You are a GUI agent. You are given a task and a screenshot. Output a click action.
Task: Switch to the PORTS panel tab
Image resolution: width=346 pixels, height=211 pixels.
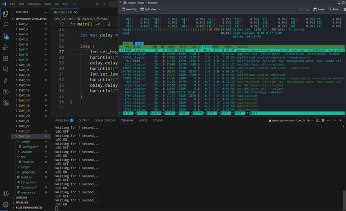[143, 120]
